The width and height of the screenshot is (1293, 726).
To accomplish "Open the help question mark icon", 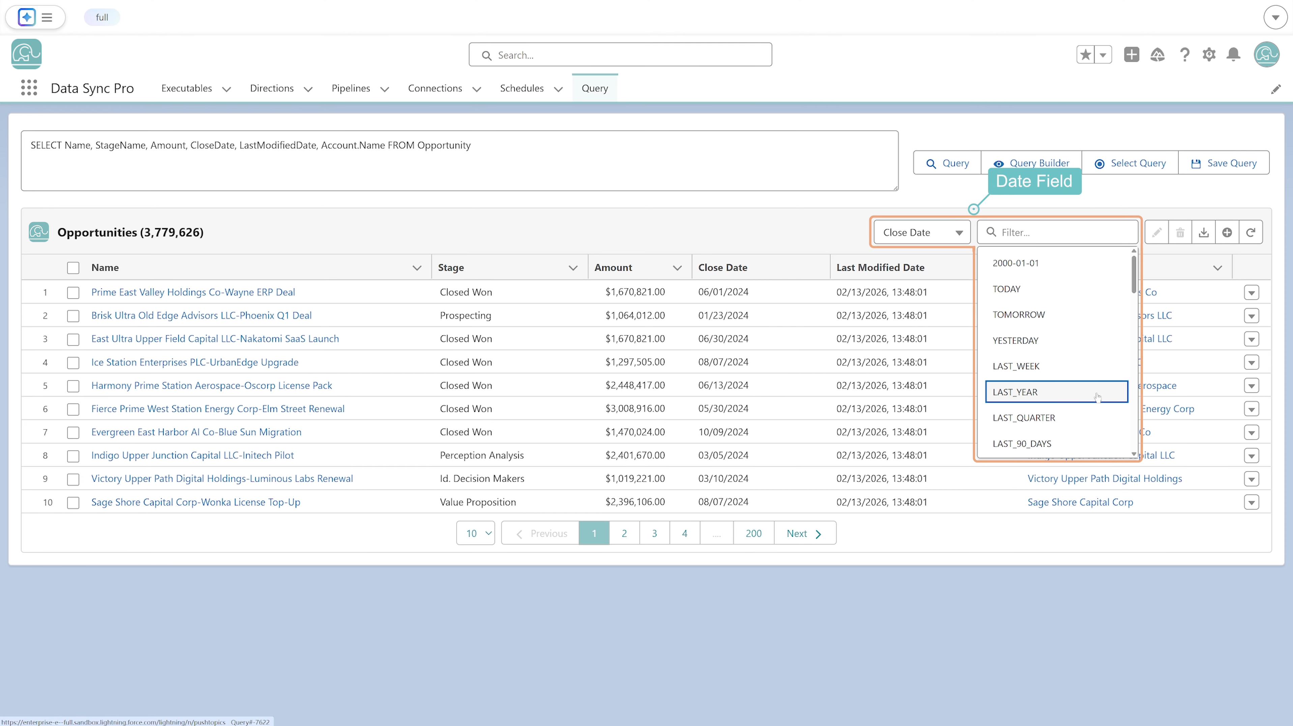I will 1185,54.
